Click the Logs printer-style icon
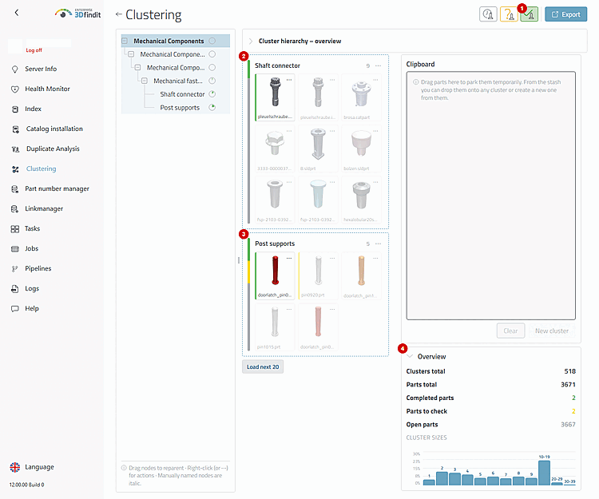The width and height of the screenshot is (599, 499). click(x=15, y=289)
